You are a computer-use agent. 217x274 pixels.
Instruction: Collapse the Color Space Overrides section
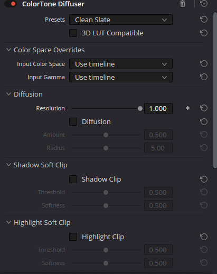8,50
